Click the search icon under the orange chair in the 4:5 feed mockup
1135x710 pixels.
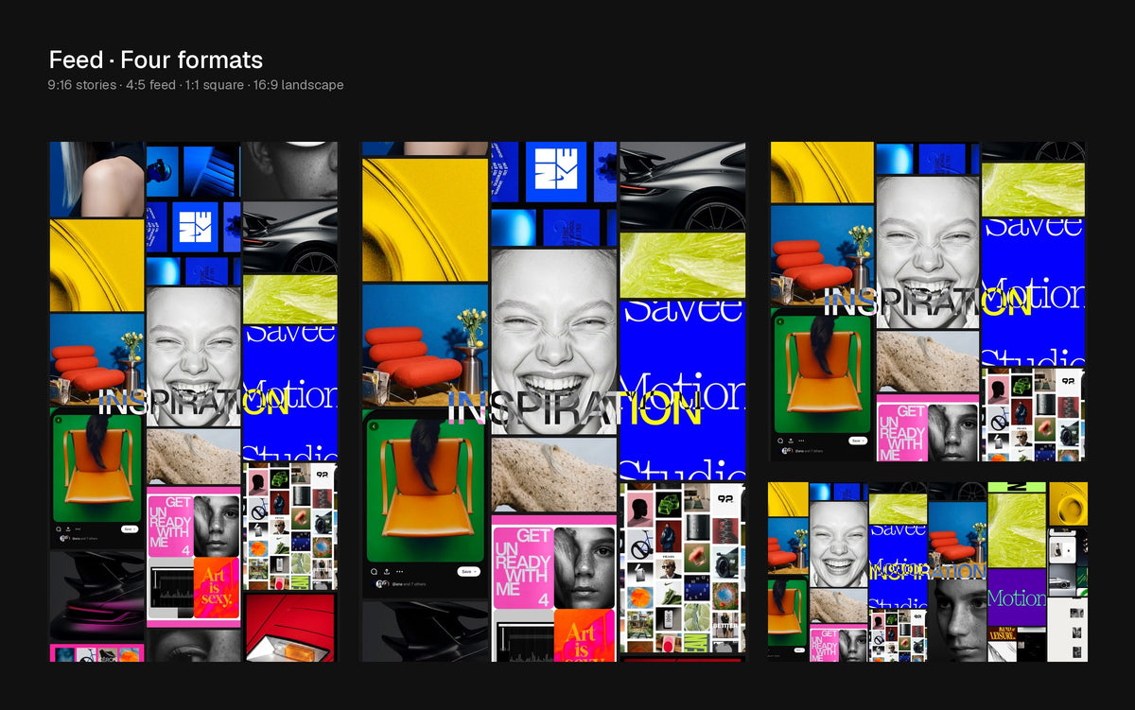[x=374, y=572]
